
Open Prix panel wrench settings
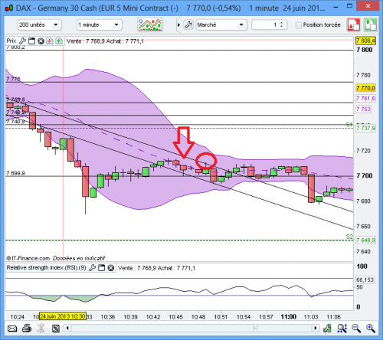pyautogui.click(x=22, y=41)
